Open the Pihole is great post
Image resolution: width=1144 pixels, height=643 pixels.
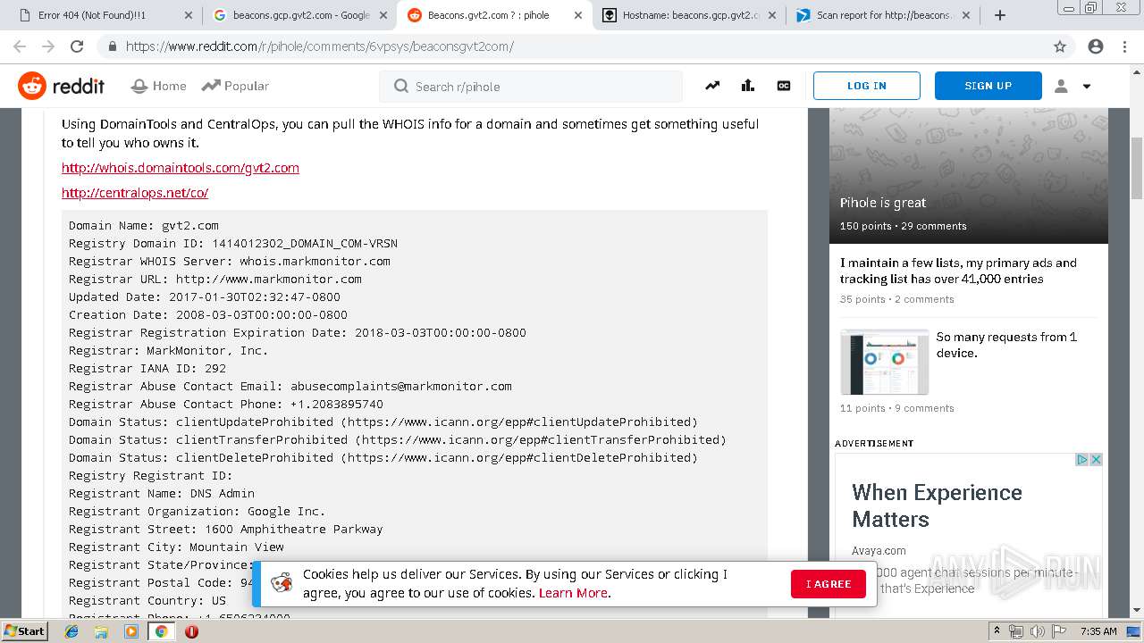click(x=883, y=203)
